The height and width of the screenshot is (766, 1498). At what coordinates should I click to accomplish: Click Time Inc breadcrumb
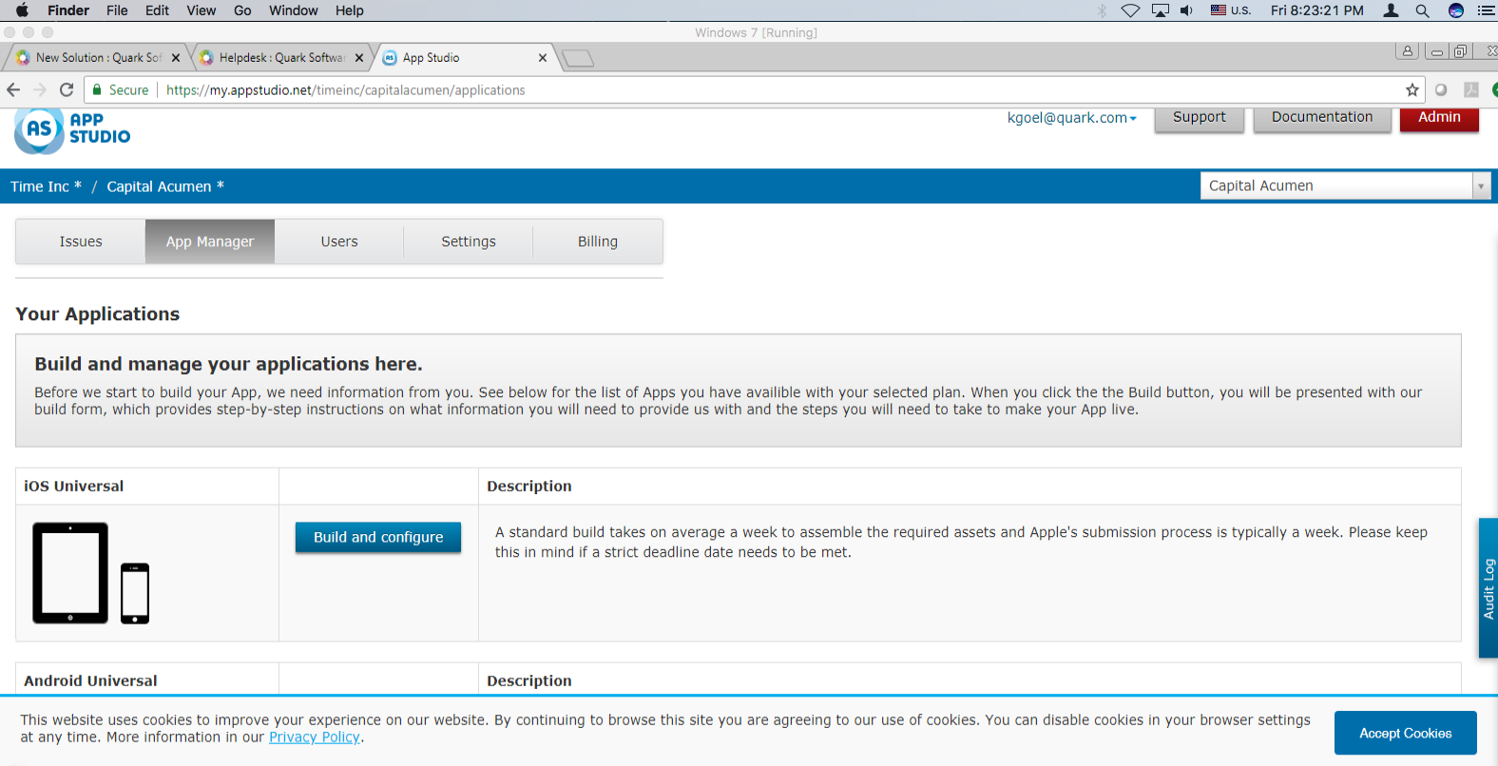[46, 186]
